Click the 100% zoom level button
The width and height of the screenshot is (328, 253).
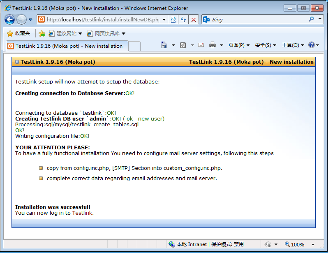tap(295, 244)
